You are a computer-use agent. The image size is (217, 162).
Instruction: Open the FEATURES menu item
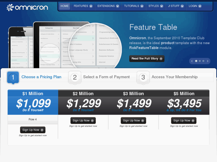(83, 6)
